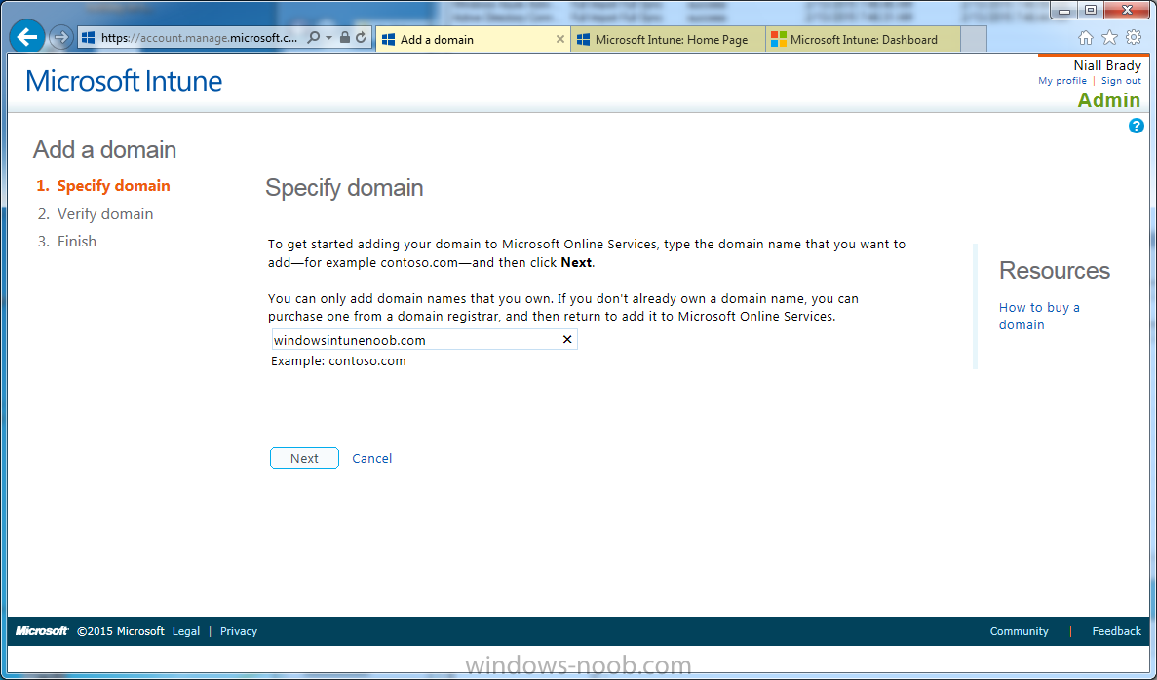Open the blue help question mark icon
Screen dimensions: 1157x680
[x=1137, y=126]
